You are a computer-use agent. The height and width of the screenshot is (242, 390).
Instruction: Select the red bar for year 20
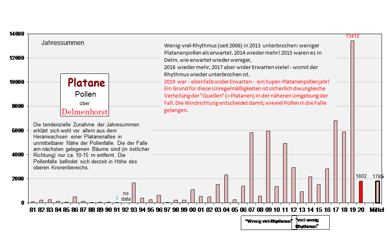[361, 192]
